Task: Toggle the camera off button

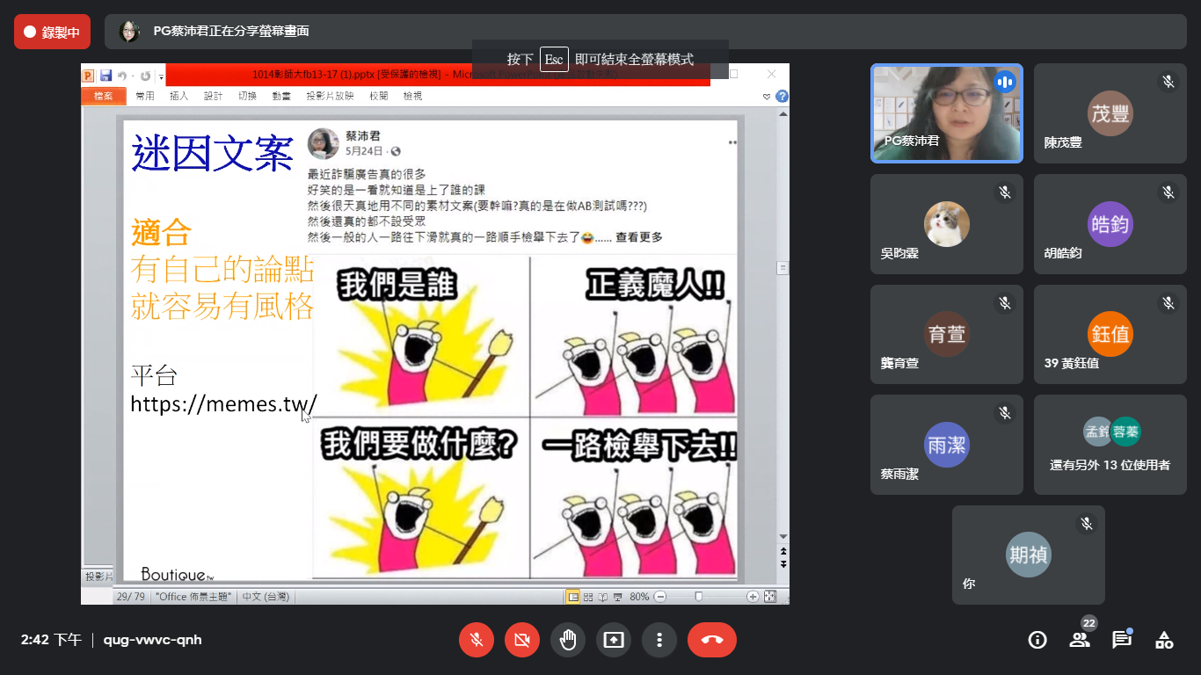Action: click(x=522, y=640)
